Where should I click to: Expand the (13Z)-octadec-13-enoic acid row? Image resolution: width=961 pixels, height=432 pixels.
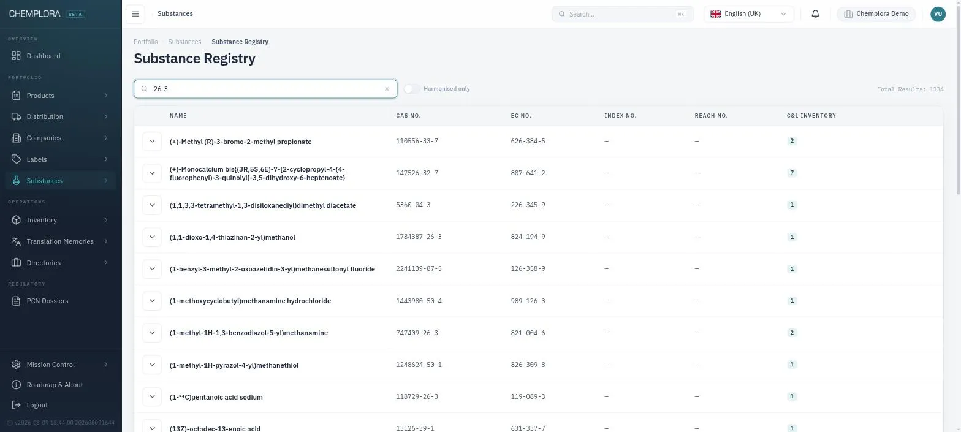152,427
